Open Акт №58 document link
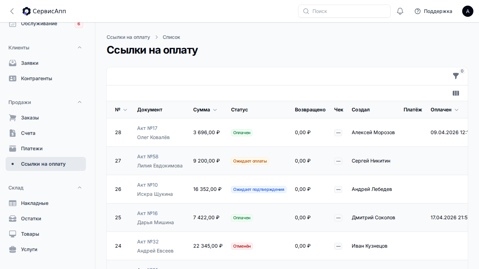479x269 pixels. (x=148, y=157)
